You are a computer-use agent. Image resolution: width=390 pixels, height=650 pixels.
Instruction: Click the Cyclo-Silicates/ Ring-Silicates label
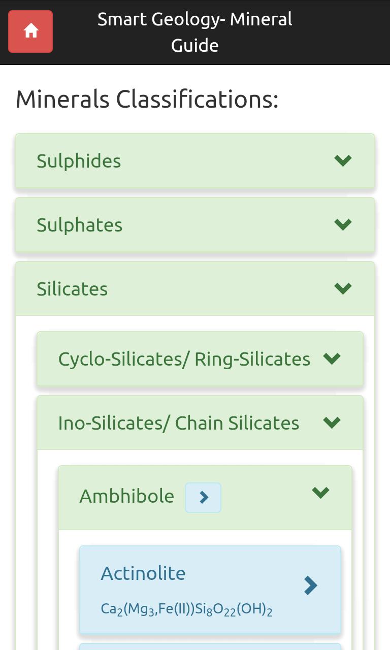[x=185, y=359]
